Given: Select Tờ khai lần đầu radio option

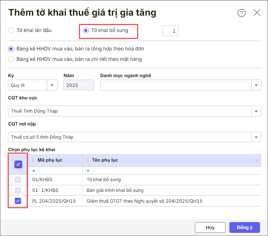Looking at the screenshot, I should click(x=11, y=30).
